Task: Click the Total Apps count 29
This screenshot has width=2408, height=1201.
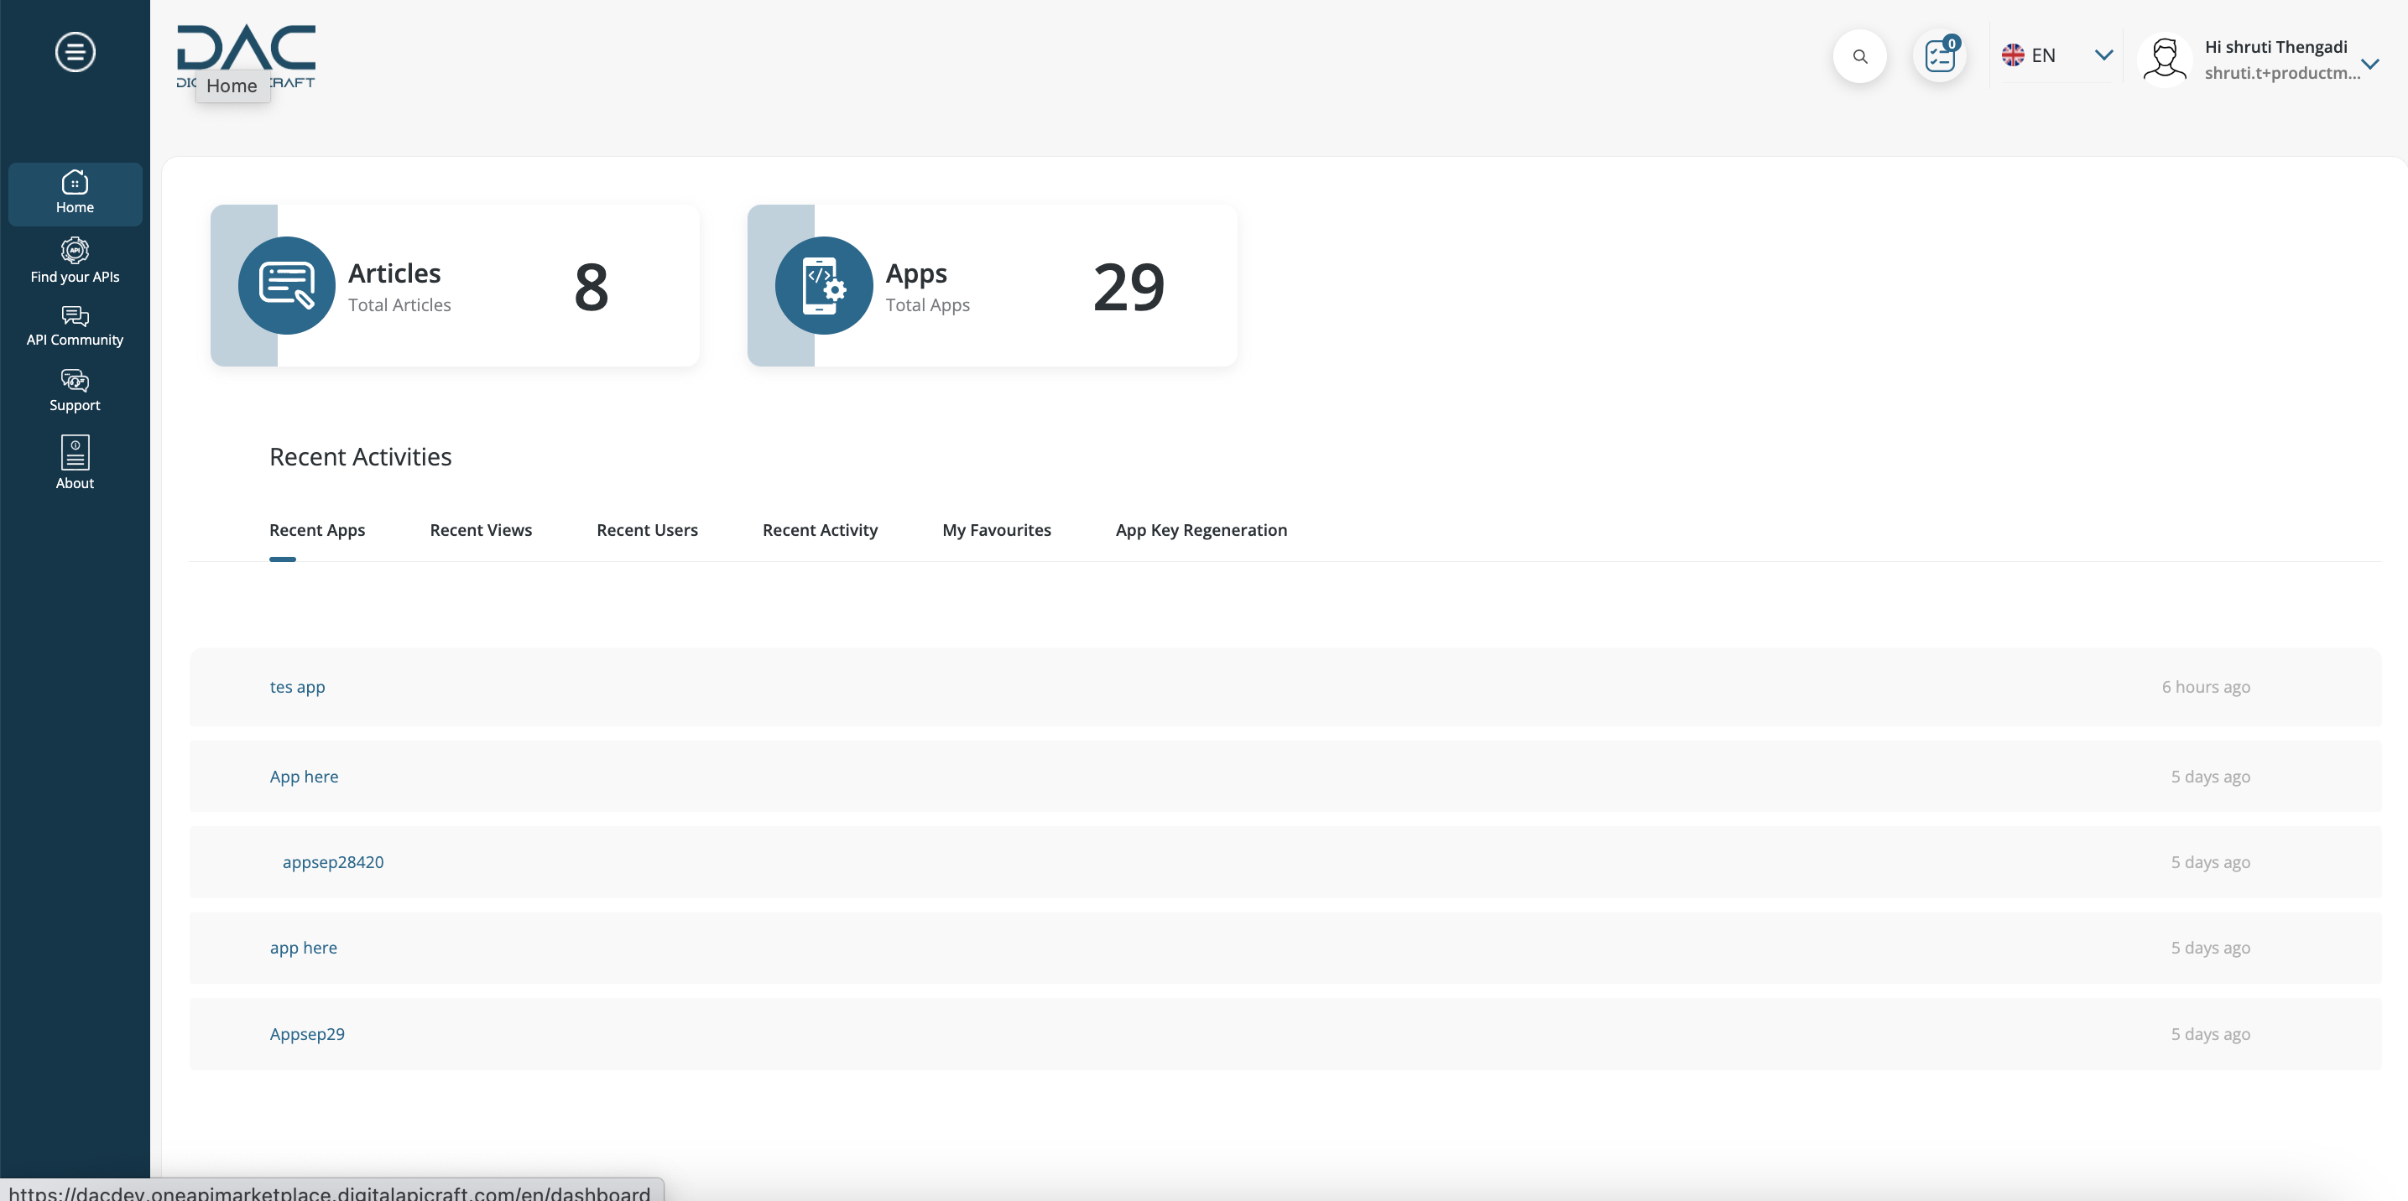Action: [x=1128, y=287]
